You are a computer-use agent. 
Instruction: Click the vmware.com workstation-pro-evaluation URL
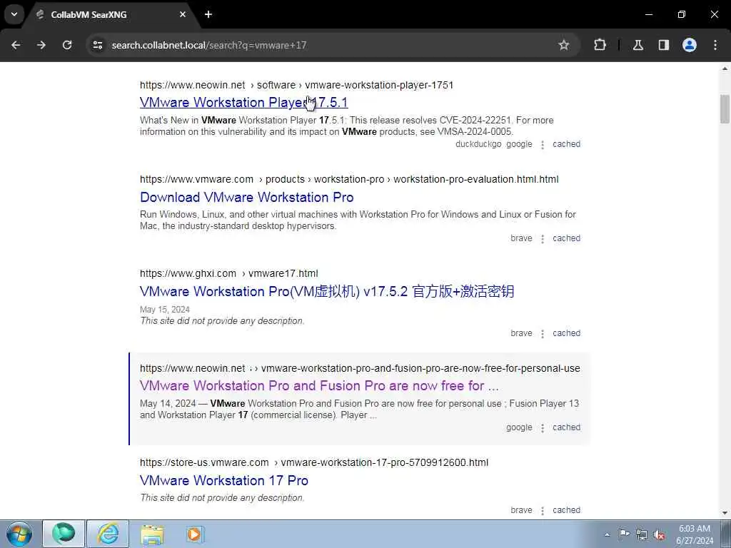coord(349,179)
